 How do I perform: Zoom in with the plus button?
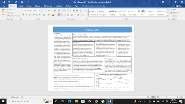(177, 97)
